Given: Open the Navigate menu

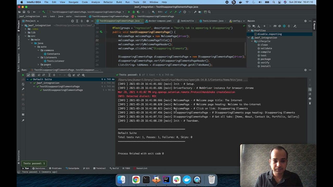Looking at the screenshot, I should 73,2.
